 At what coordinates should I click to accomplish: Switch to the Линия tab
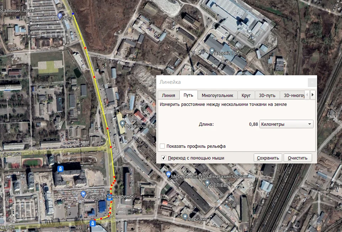point(168,95)
